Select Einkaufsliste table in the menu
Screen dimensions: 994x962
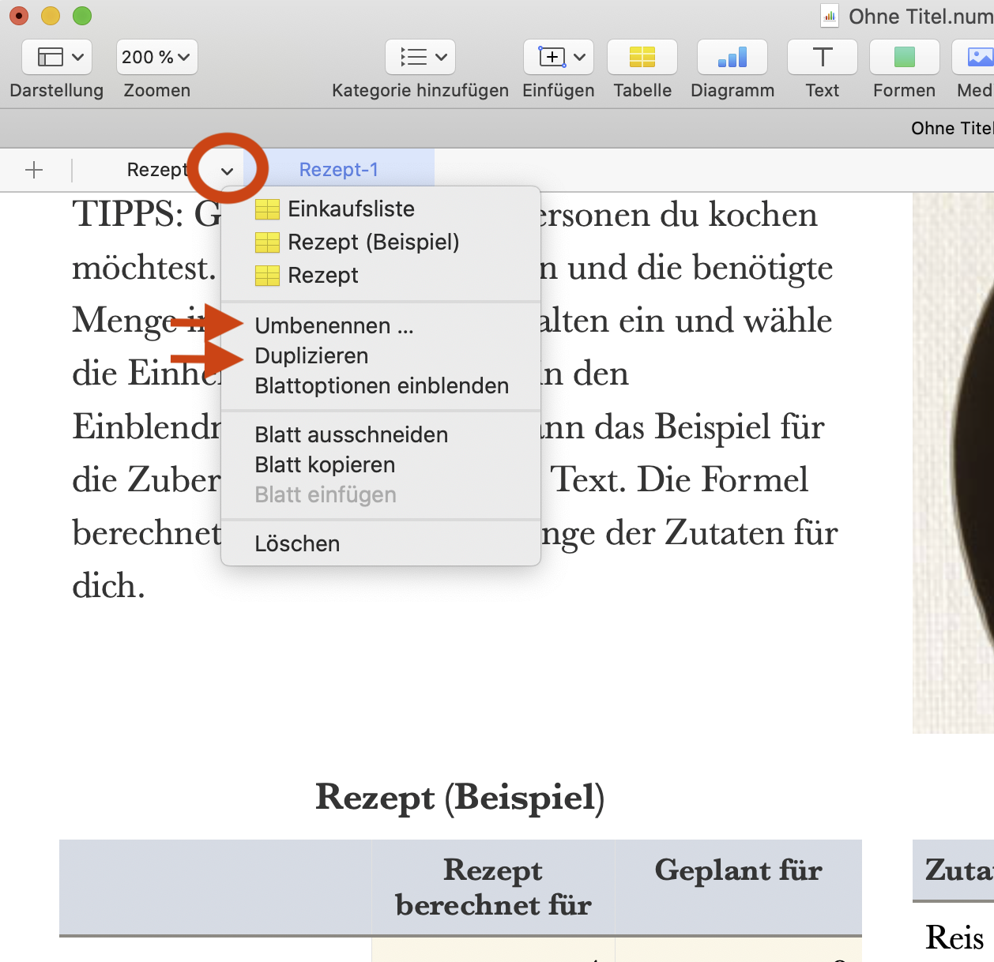click(351, 209)
